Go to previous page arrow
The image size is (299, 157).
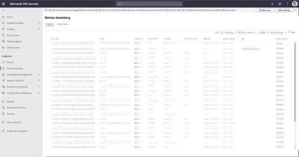pyautogui.click(x=220, y=33)
